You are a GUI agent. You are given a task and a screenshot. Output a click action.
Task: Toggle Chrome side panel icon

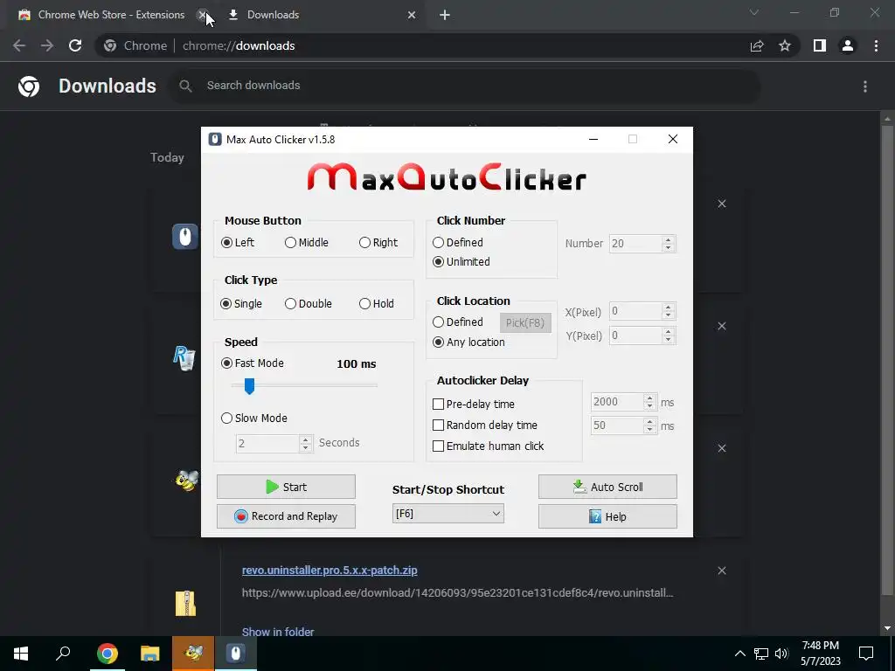tap(820, 45)
